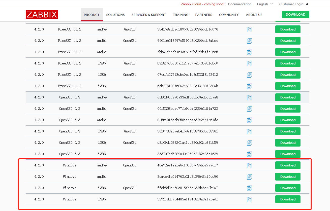
Task: Download OpenBSD 6.3 amd64 OpenSSL agent
Action: pyautogui.click(x=288, y=109)
